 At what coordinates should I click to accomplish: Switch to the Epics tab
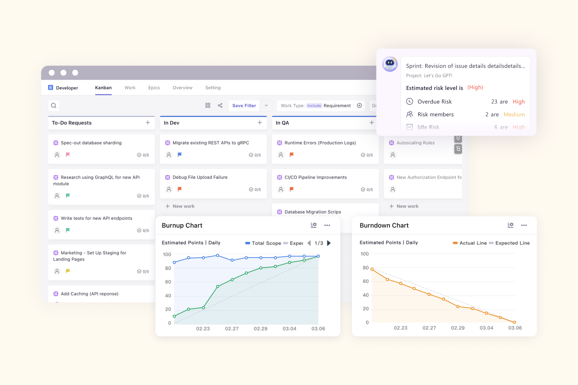coord(154,87)
